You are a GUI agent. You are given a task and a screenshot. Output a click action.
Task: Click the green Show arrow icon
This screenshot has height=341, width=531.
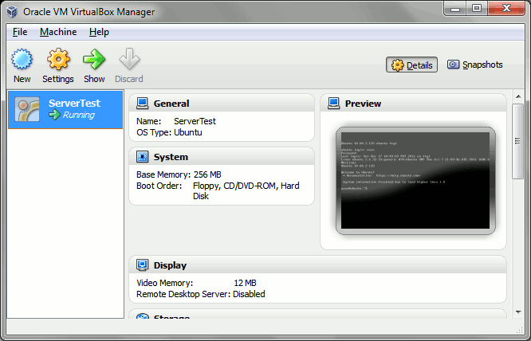(x=94, y=59)
